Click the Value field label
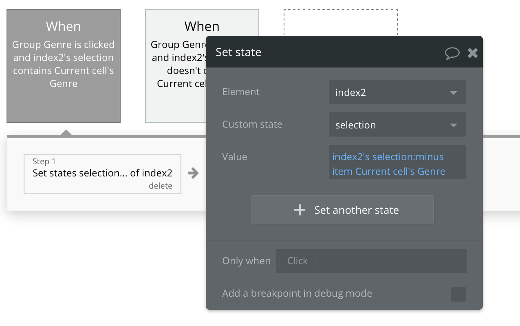Image resolution: width=520 pixels, height=326 pixels. click(234, 157)
